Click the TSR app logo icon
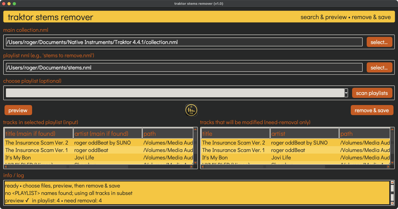 coord(191,110)
